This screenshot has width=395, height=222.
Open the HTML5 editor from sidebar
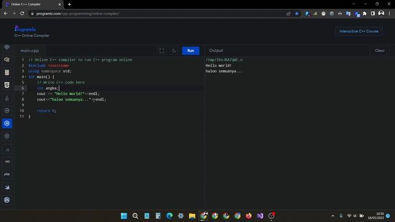pos(7,85)
